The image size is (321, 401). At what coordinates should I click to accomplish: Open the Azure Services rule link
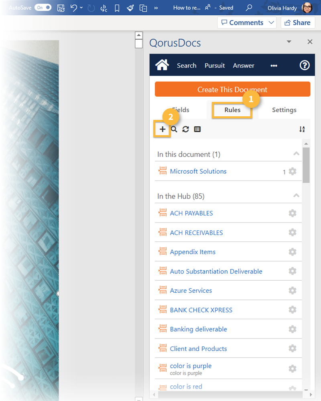(191, 290)
